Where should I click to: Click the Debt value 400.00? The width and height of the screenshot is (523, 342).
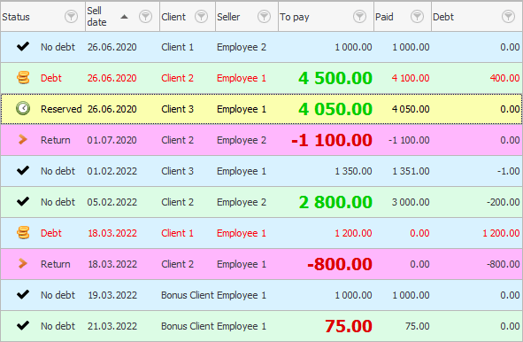point(504,78)
